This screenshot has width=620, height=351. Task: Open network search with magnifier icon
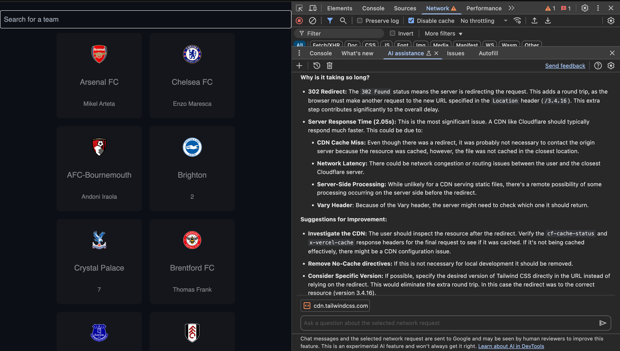(x=343, y=21)
